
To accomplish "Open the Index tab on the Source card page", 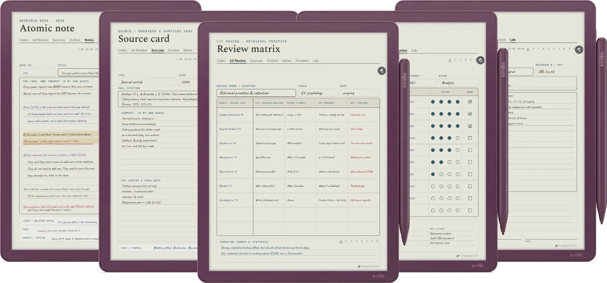I will 123,50.
